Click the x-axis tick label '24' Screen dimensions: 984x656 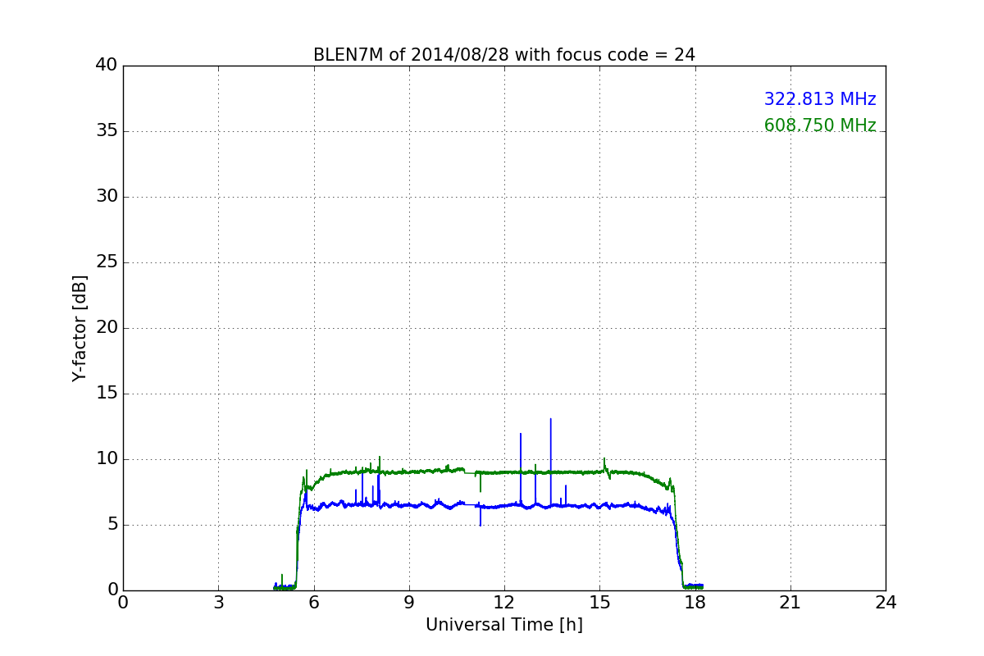click(886, 603)
